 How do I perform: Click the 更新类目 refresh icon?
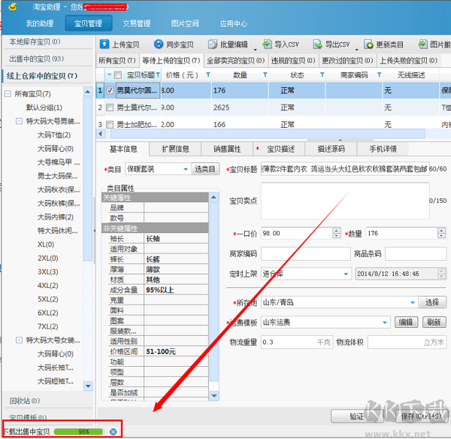[368, 44]
